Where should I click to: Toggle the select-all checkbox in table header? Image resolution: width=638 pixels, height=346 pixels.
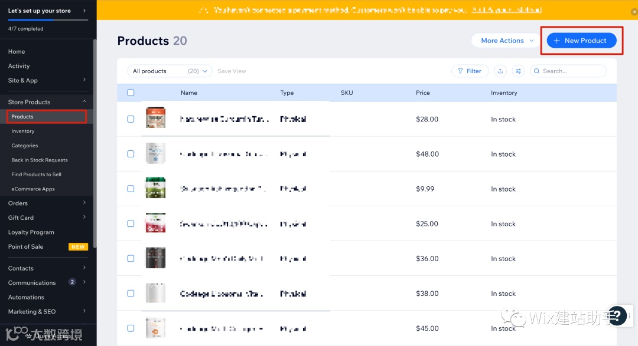[x=131, y=93]
